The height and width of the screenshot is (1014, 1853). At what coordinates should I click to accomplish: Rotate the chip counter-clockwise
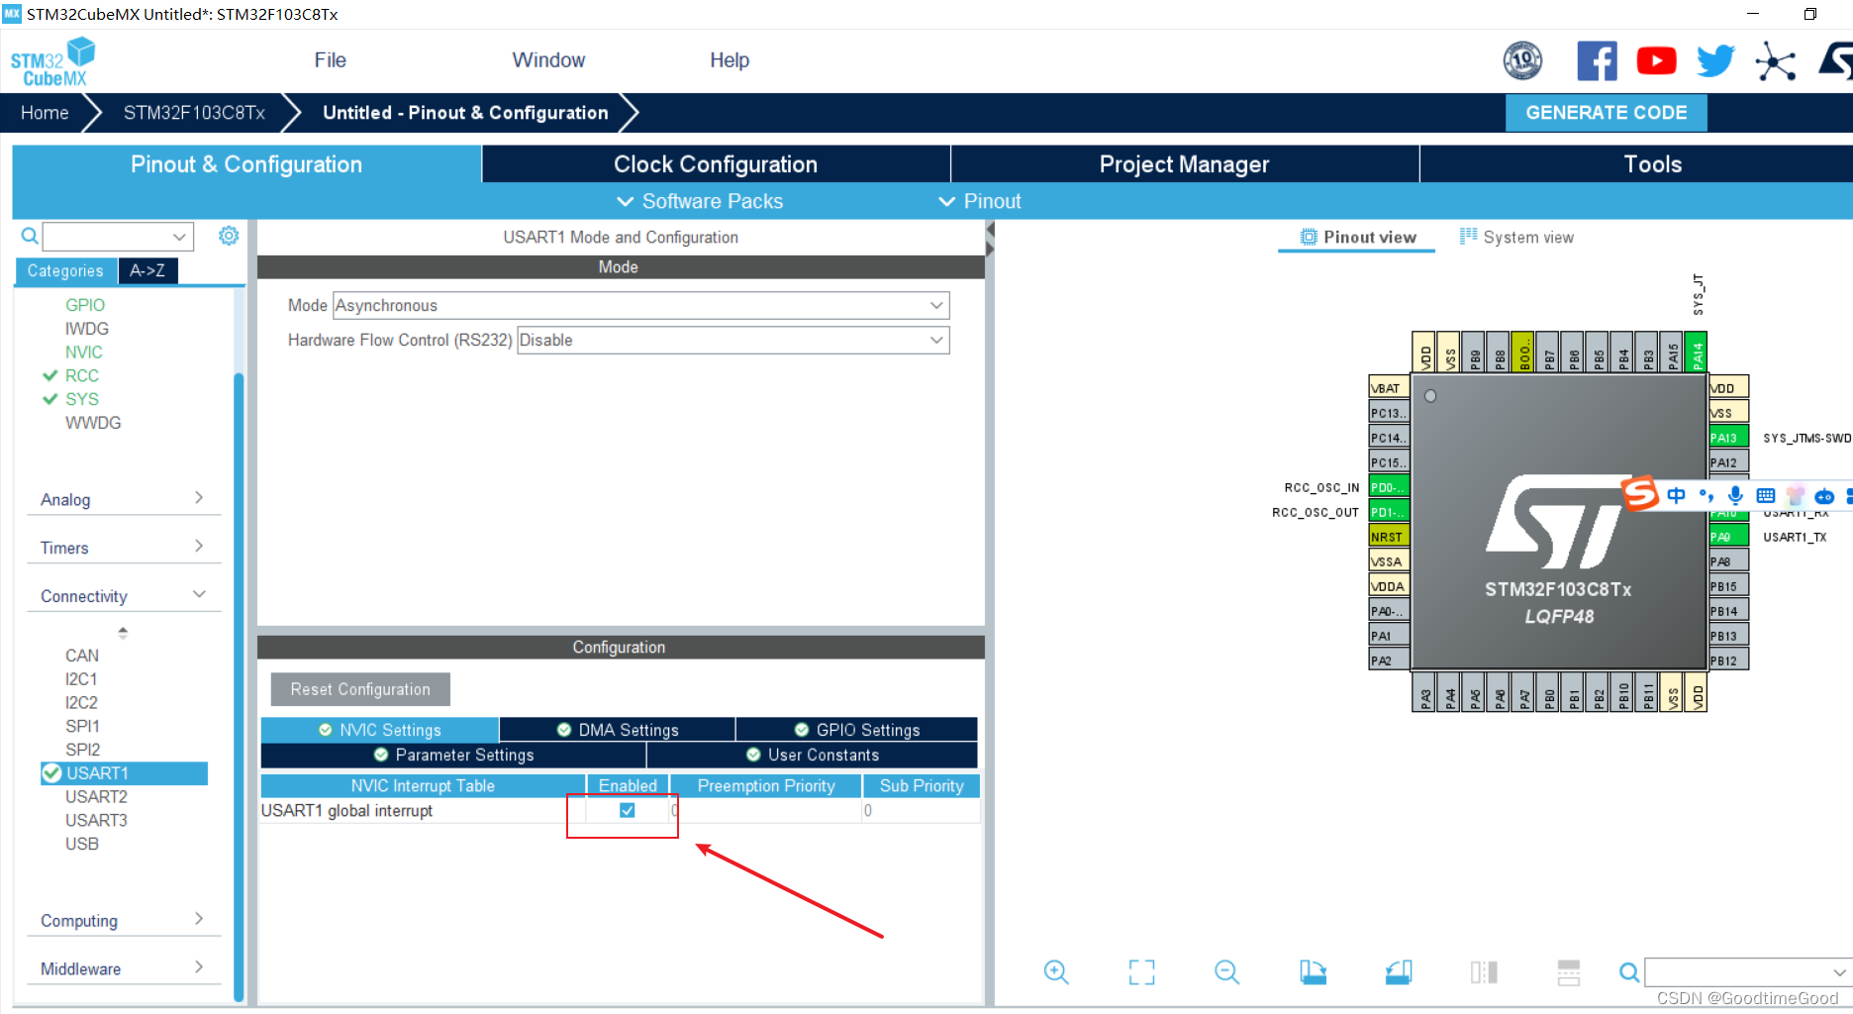tap(1399, 972)
